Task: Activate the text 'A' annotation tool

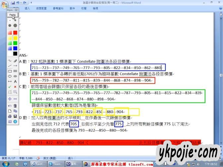Action: point(15,81)
